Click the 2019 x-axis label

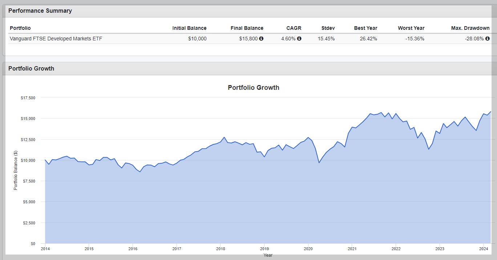(264, 249)
